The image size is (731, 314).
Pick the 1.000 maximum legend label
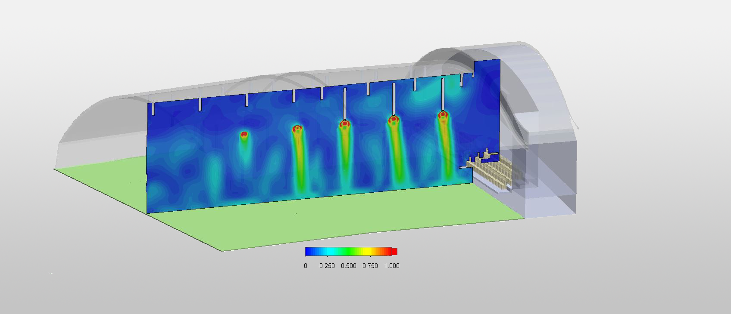[x=391, y=266]
